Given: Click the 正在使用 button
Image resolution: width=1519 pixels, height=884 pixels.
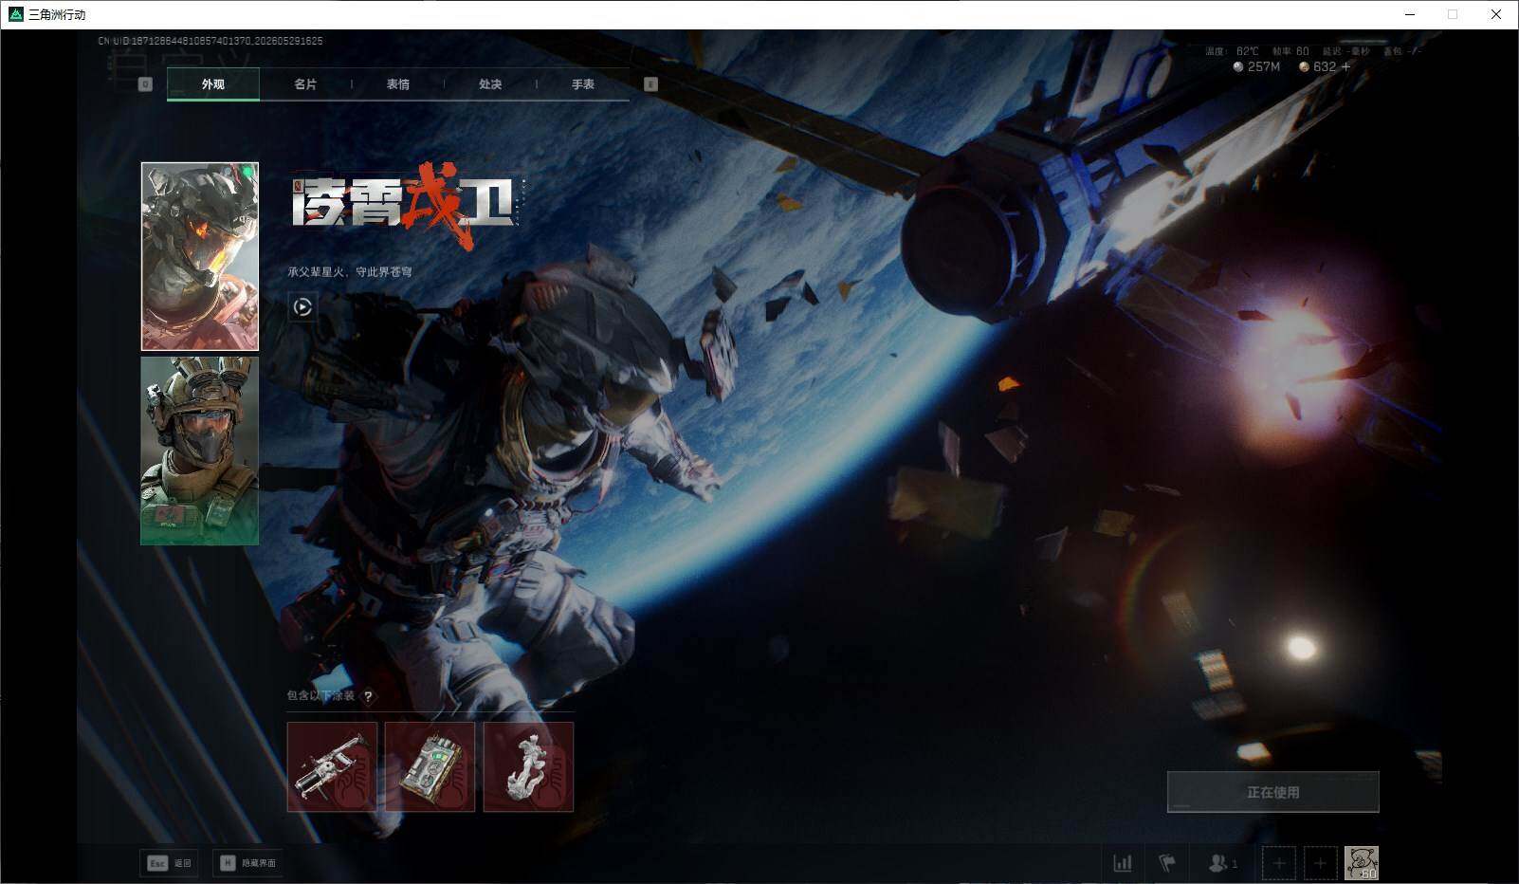Looking at the screenshot, I should tap(1272, 792).
